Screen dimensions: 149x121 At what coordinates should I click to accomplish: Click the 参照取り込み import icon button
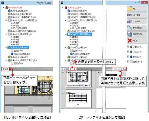137,28
